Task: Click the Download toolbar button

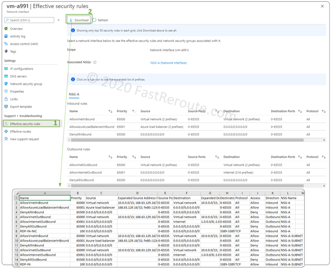Action: pyautogui.click(x=79, y=20)
